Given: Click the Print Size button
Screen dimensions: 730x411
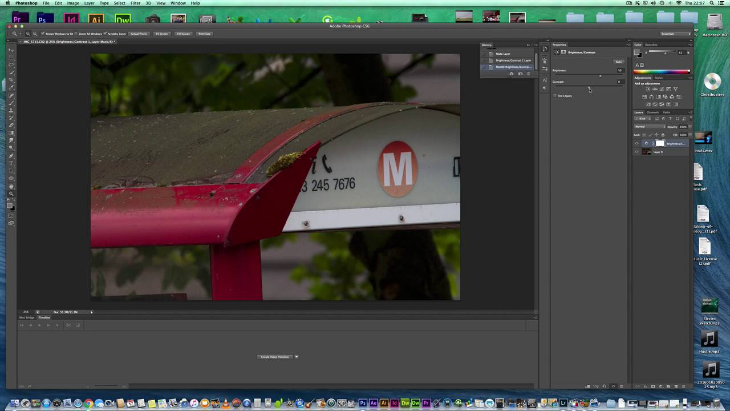Looking at the screenshot, I should pyautogui.click(x=204, y=34).
